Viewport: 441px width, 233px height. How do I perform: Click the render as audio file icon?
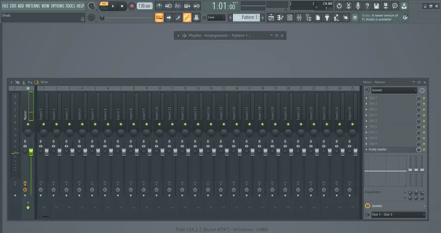386,5
